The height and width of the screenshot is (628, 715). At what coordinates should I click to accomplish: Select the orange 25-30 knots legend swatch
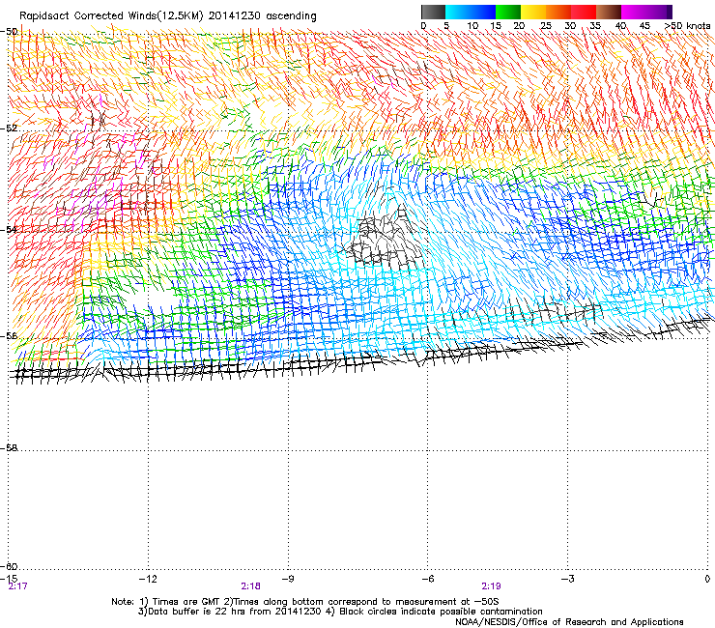coord(558,12)
